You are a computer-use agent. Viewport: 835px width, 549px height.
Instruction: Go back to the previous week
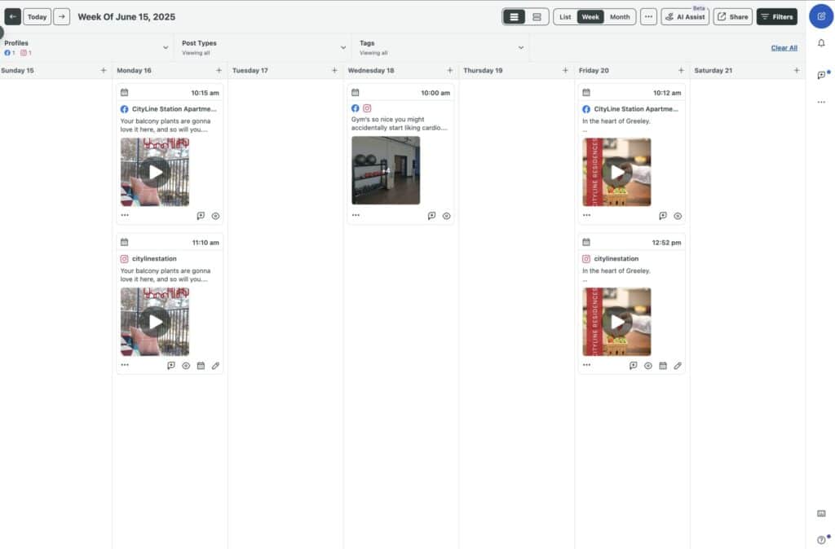pos(13,16)
